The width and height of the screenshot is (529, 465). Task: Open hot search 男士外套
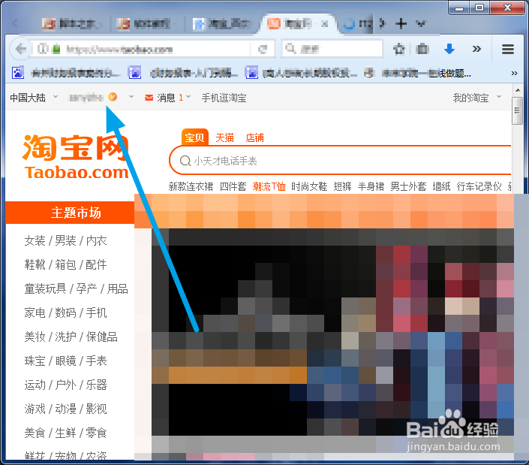point(408,186)
